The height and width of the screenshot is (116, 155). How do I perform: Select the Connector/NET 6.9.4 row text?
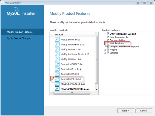71,79
